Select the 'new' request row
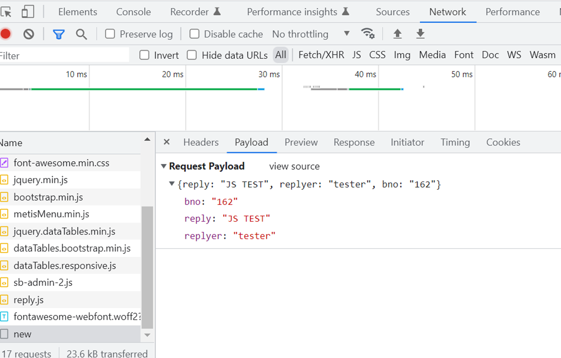 tap(70, 334)
